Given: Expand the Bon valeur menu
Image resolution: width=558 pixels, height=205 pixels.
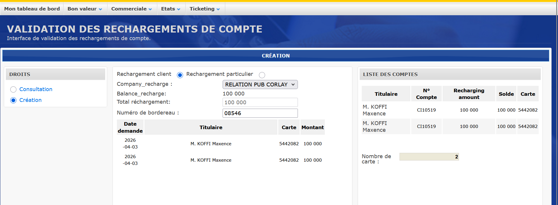Looking at the screenshot, I should click(x=85, y=9).
